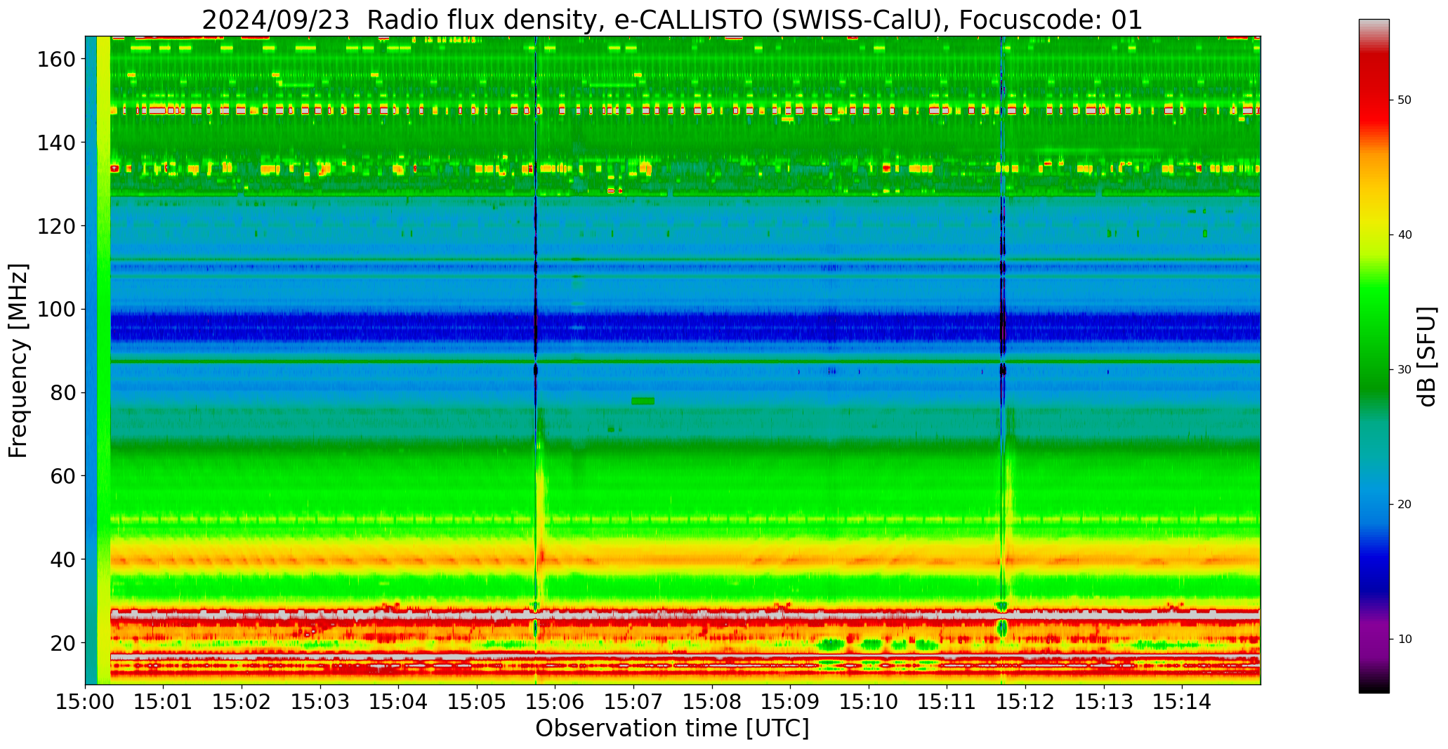Click the colorbar tick label 40
This screenshot has width=1448, height=749.
tap(1404, 235)
